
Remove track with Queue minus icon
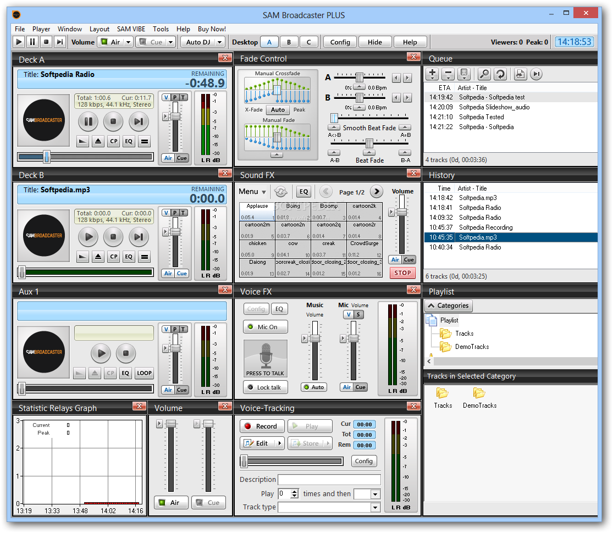click(448, 74)
